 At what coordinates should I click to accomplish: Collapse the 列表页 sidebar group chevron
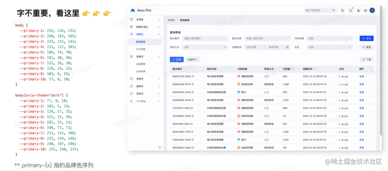[x=159, y=34]
